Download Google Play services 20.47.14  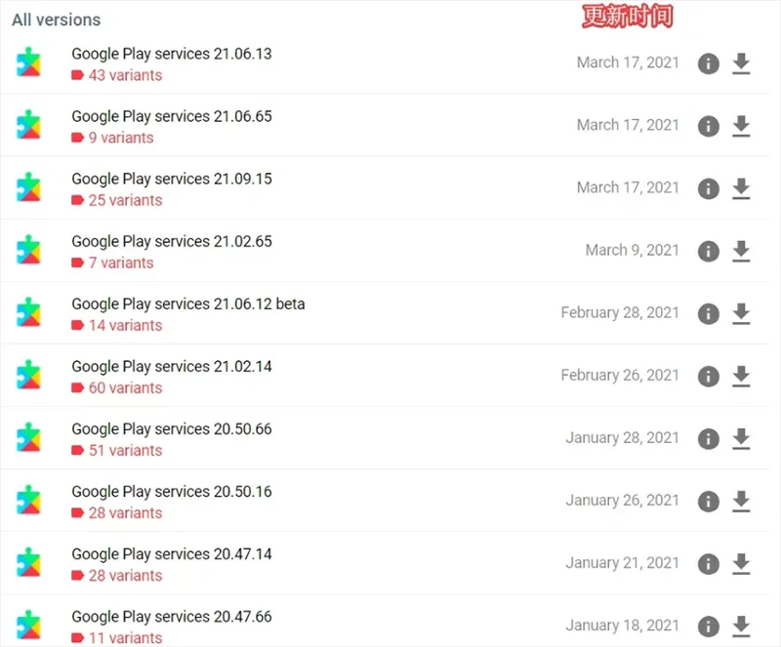[x=741, y=563]
